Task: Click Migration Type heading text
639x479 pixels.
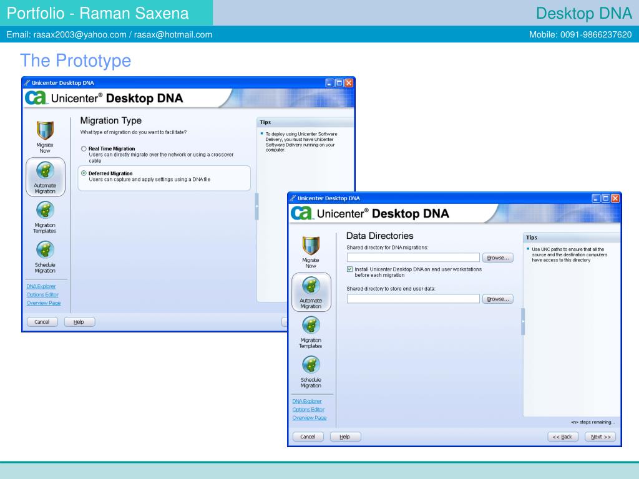Action: pyautogui.click(x=111, y=120)
